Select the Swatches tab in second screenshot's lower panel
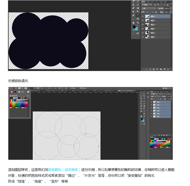The width and height of the screenshot is (190, 186). [152, 137]
